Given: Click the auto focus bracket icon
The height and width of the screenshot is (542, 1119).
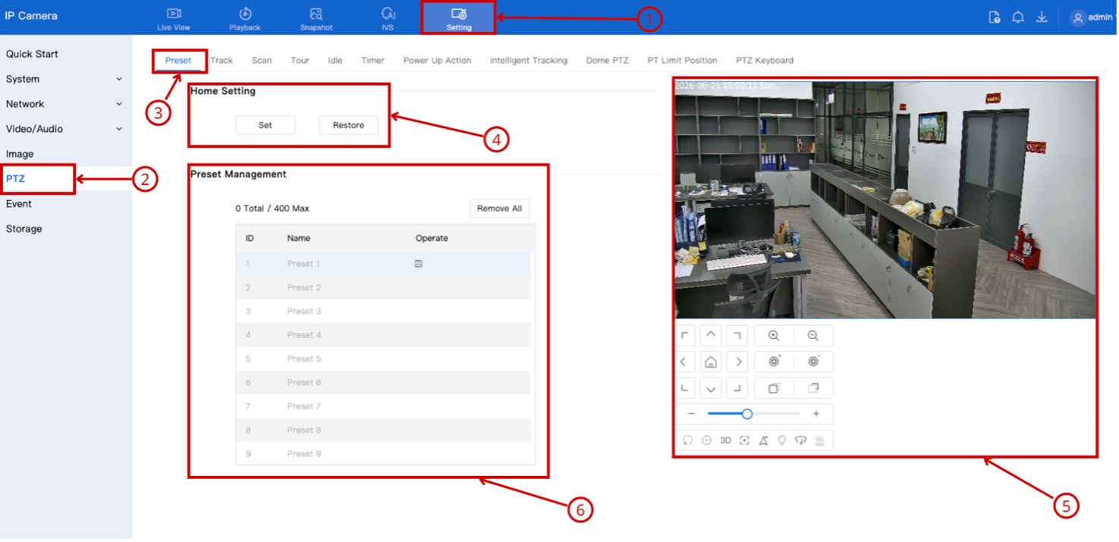Looking at the screenshot, I should click(744, 440).
